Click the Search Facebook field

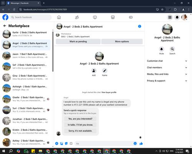point(31,17)
